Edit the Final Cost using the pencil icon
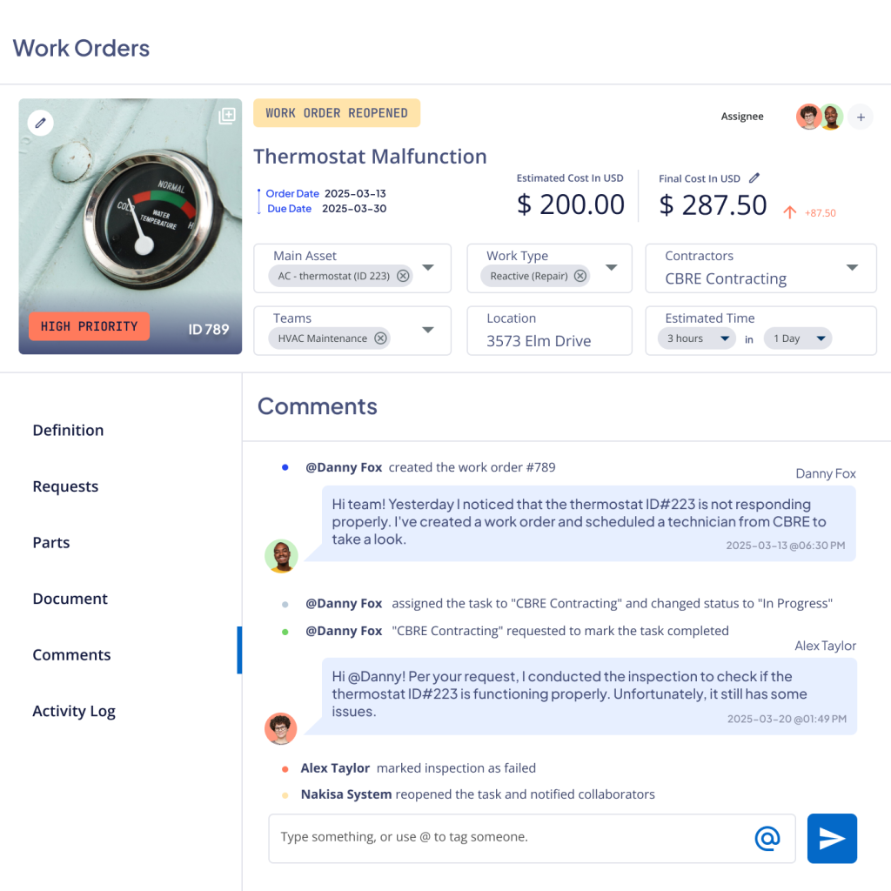Screen dimensions: 891x891 754,178
